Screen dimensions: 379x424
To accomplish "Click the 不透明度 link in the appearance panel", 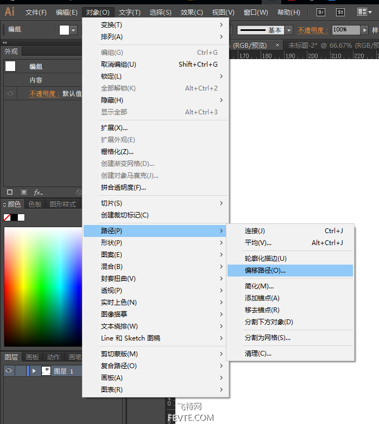I will point(45,94).
